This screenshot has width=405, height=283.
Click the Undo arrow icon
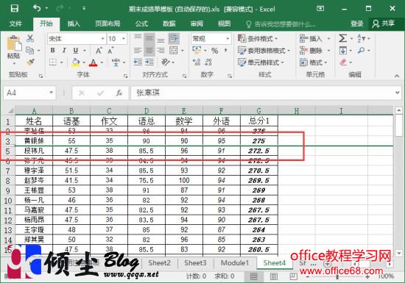tap(37, 8)
